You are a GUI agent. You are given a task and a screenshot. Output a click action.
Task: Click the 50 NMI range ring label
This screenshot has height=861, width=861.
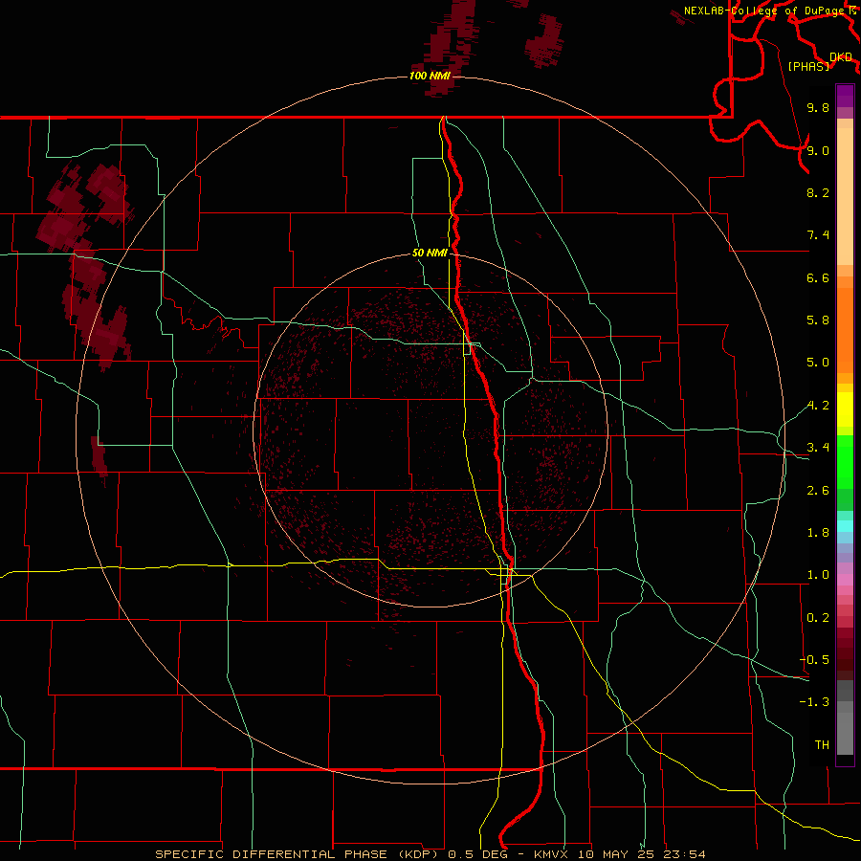(430, 253)
